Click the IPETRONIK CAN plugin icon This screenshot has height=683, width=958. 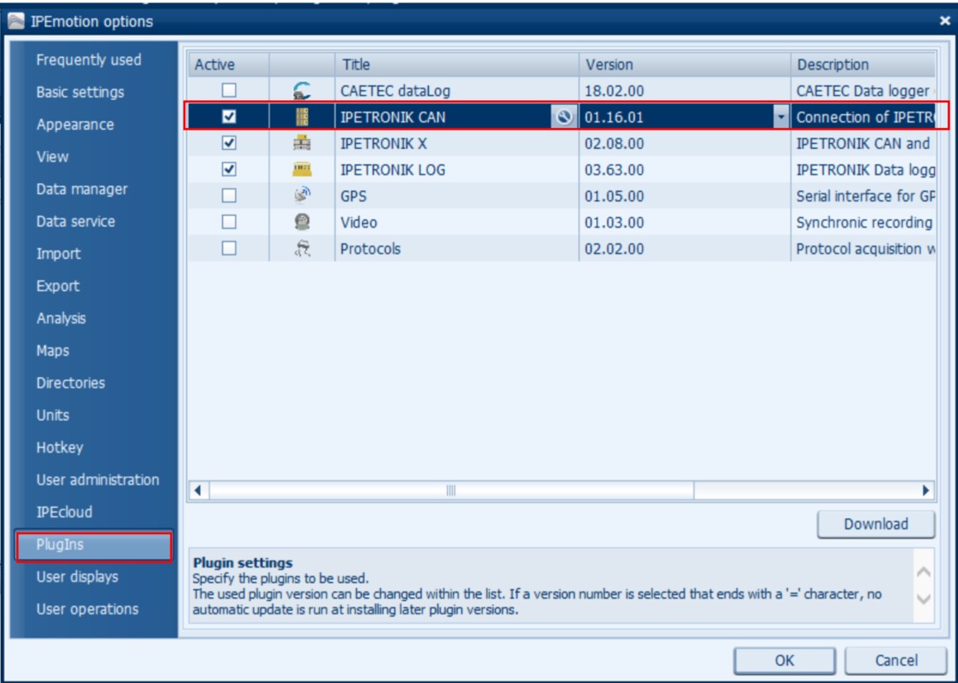point(302,117)
